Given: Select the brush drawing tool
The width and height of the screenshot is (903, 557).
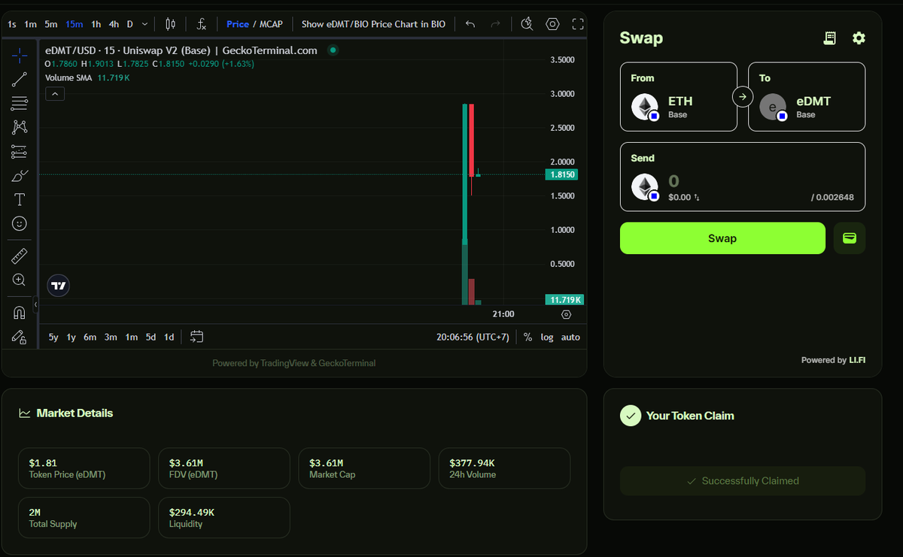Looking at the screenshot, I should [20, 176].
